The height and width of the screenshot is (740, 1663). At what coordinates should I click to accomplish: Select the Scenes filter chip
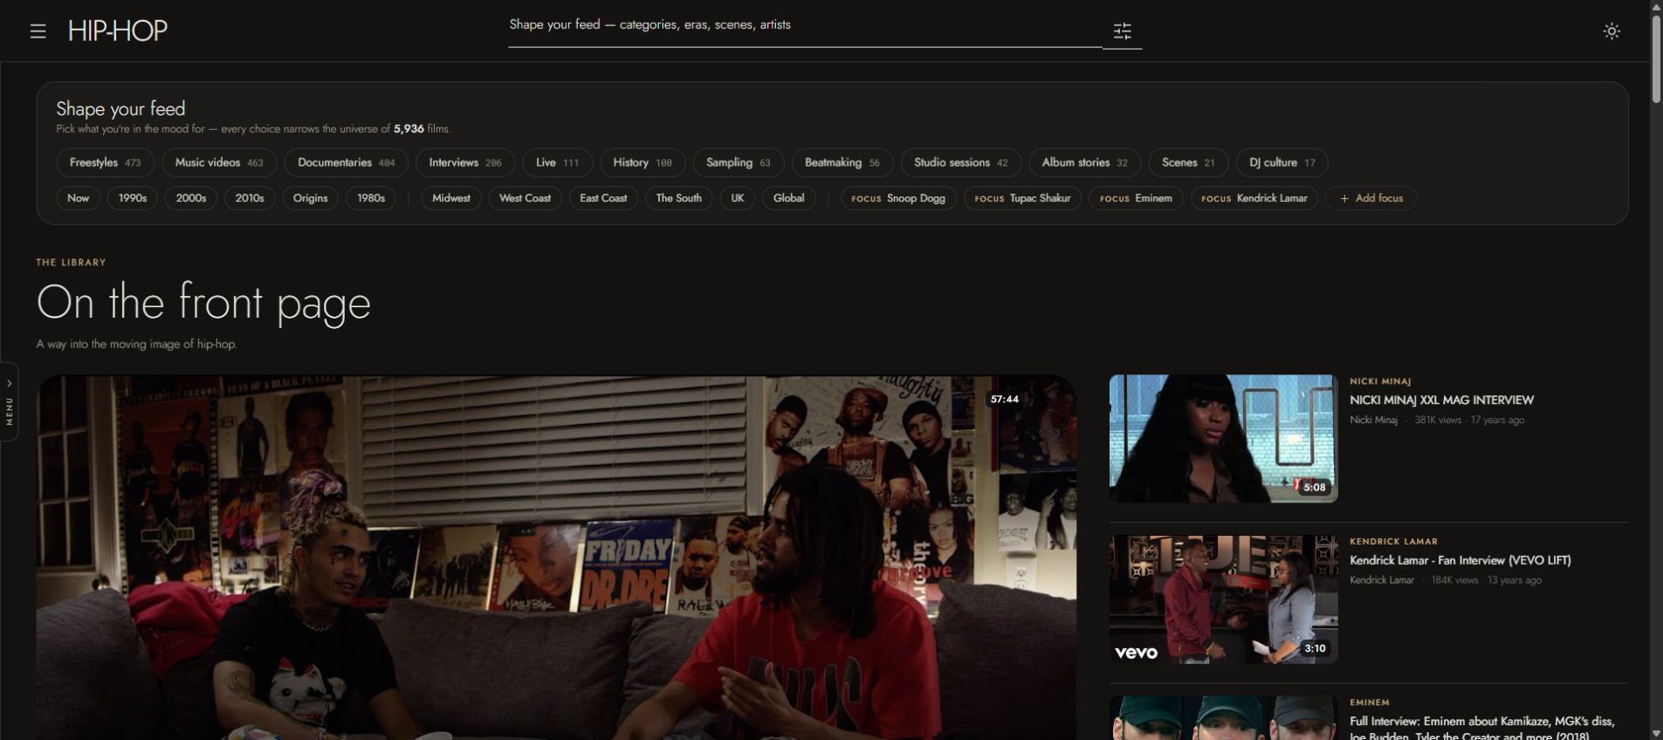pyautogui.click(x=1188, y=163)
